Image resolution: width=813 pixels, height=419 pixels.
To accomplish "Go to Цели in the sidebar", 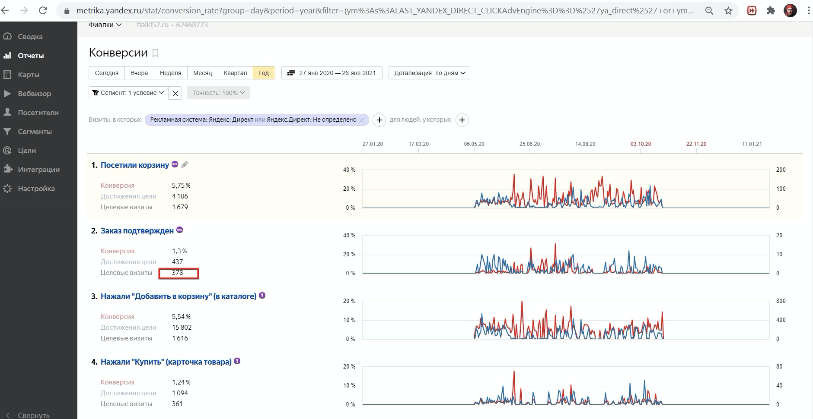I will tap(27, 151).
